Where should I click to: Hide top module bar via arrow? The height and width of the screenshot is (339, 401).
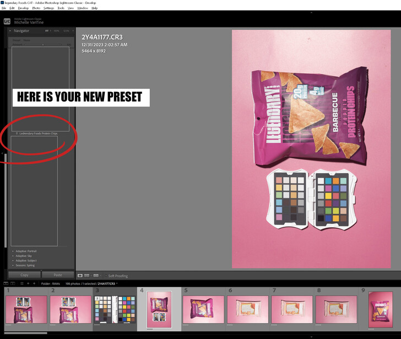pos(311,12)
